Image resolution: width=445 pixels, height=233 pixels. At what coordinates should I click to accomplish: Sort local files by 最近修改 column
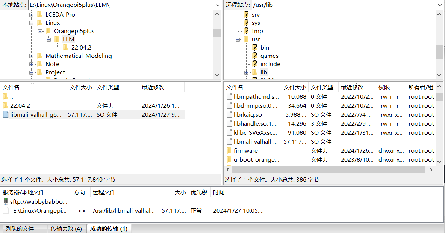click(x=162, y=87)
